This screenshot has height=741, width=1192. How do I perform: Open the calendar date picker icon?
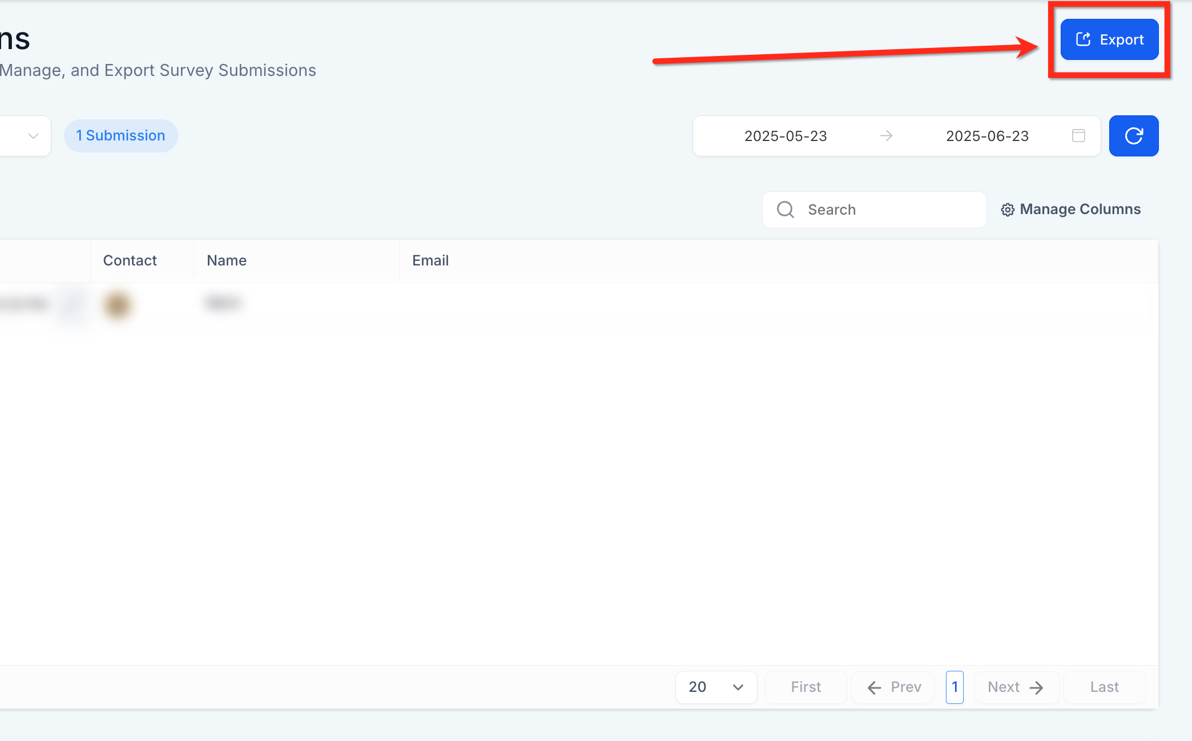click(1078, 136)
